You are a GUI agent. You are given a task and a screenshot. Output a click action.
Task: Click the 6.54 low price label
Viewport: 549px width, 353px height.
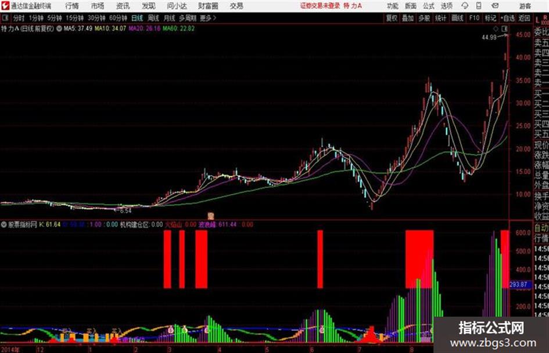pyautogui.click(x=125, y=211)
